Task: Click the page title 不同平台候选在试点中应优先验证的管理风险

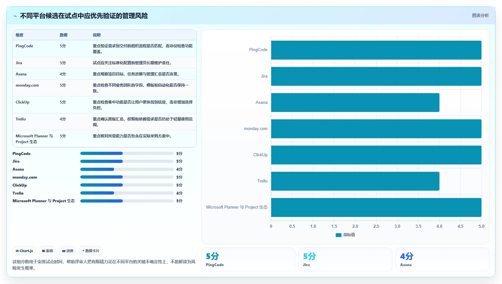Action: (x=84, y=16)
